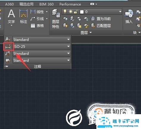Toggle the layer freeze sun icon
Image resolution: width=141 pixels, height=129 pixels.
tap(70, 12)
